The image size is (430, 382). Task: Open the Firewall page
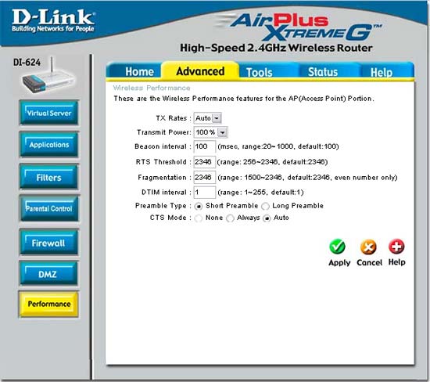(x=48, y=243)
